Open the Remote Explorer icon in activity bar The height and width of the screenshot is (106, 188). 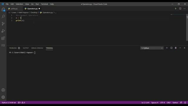click(3, 45)
